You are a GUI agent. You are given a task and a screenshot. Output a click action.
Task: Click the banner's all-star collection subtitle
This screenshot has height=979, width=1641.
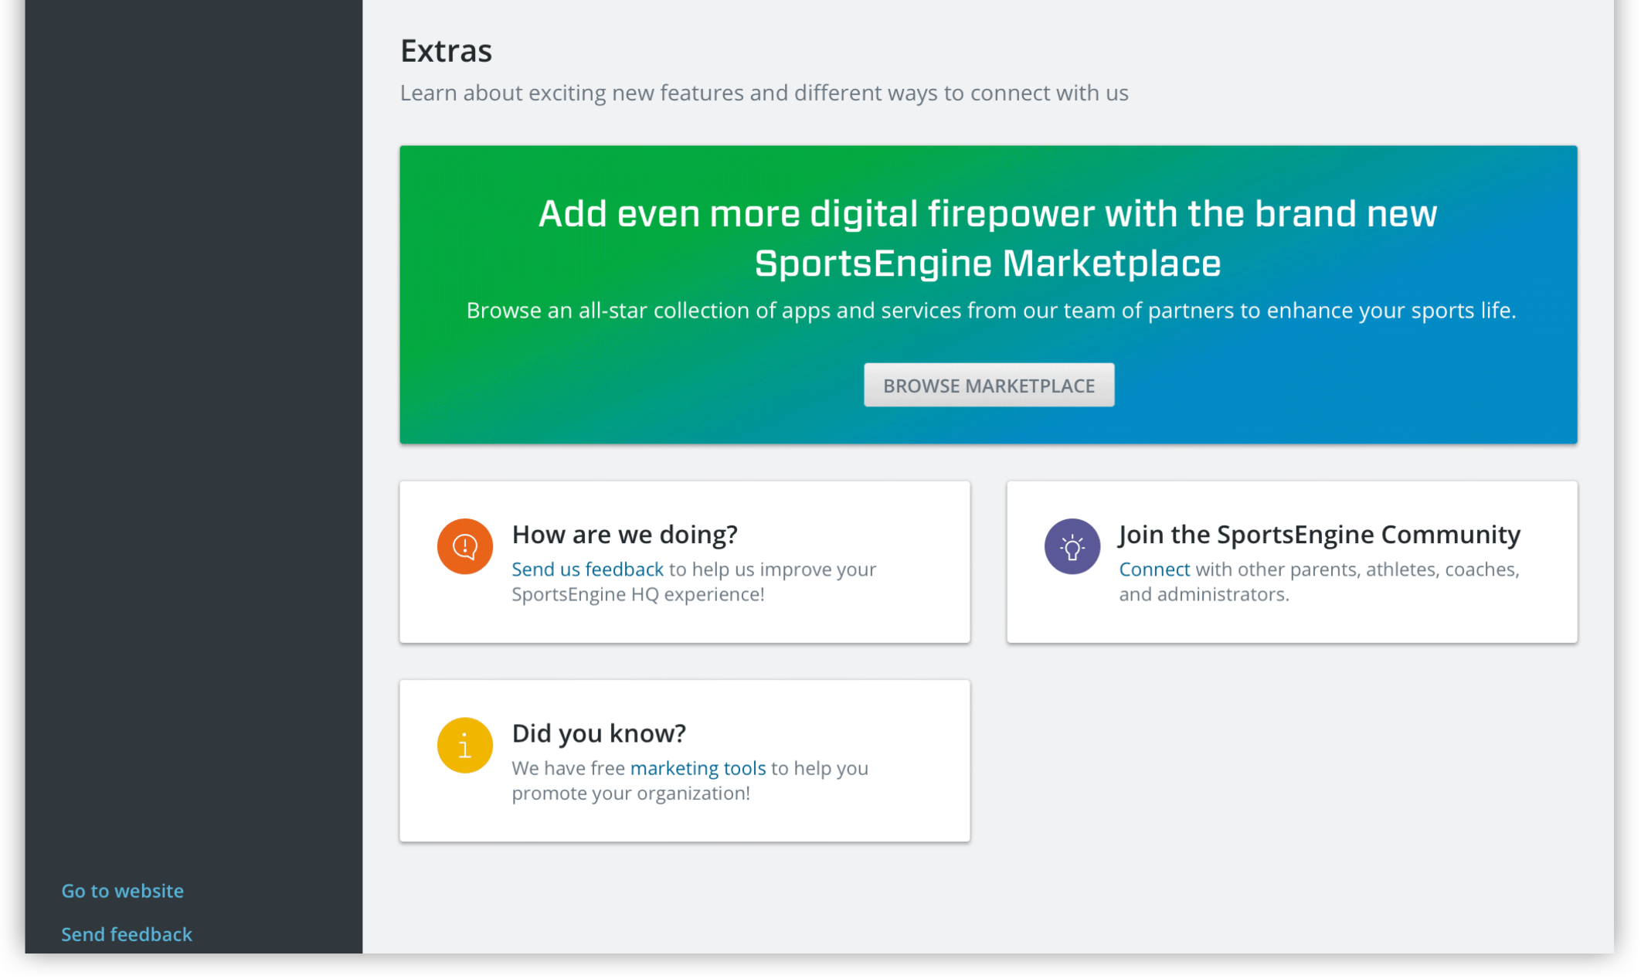pos(990,311)
